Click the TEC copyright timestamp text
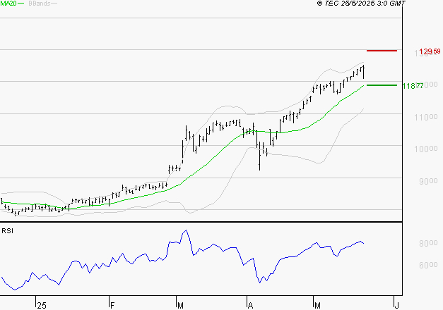 361,4
